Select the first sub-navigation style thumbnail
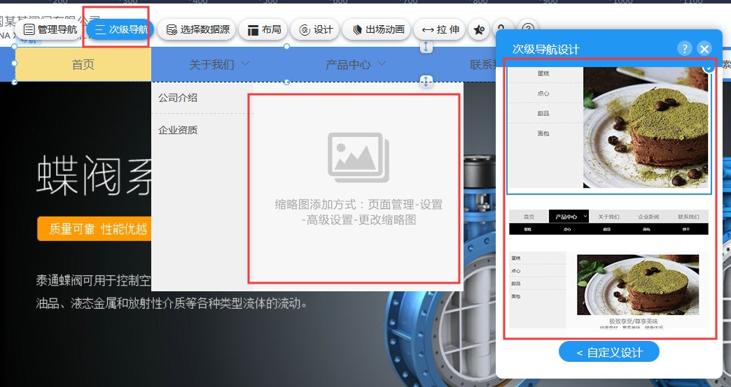 point(609,129)
